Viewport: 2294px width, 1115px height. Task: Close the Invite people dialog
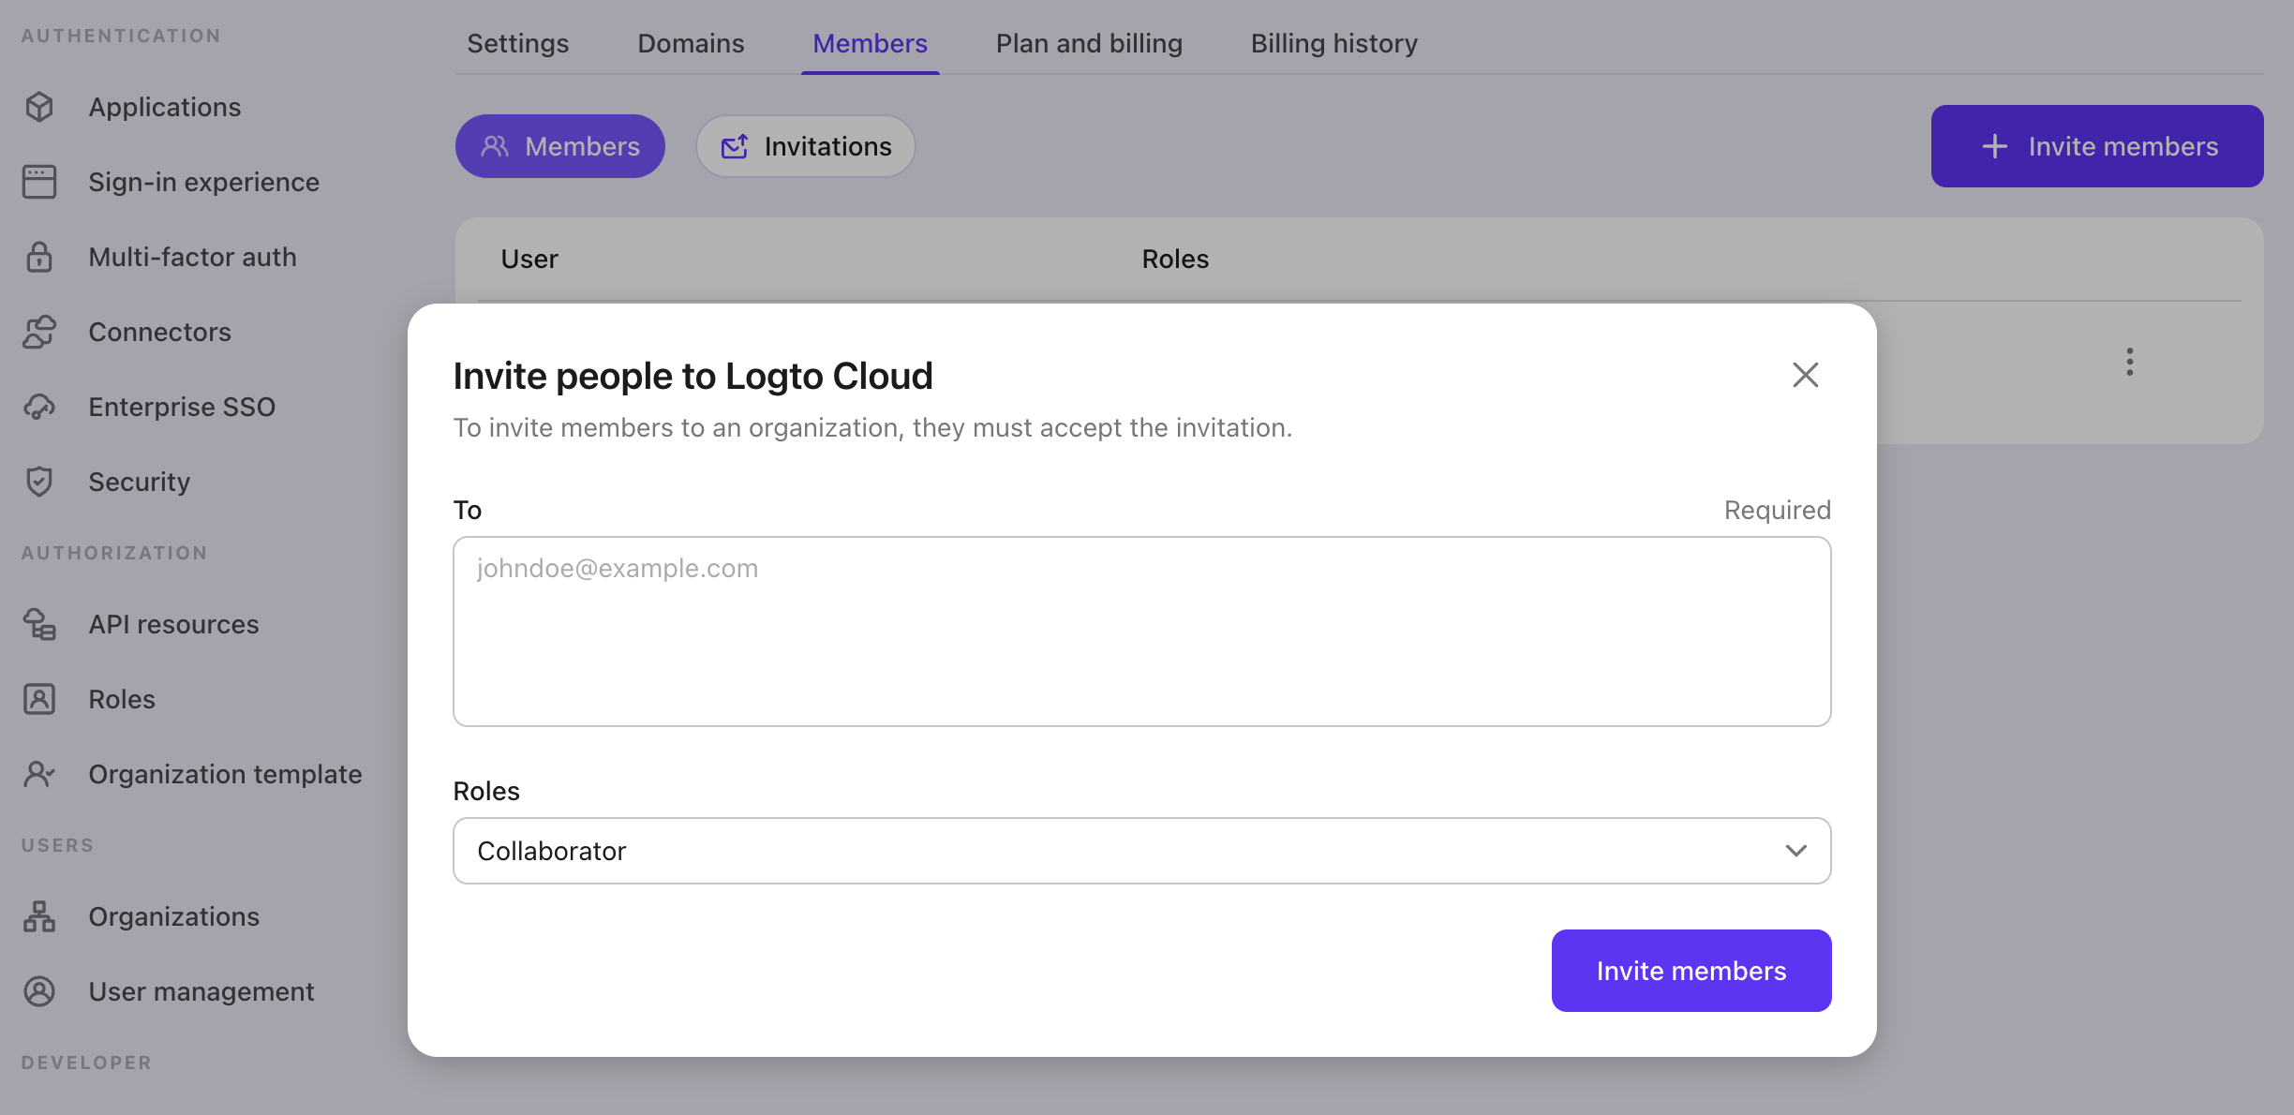(1806, 375)
